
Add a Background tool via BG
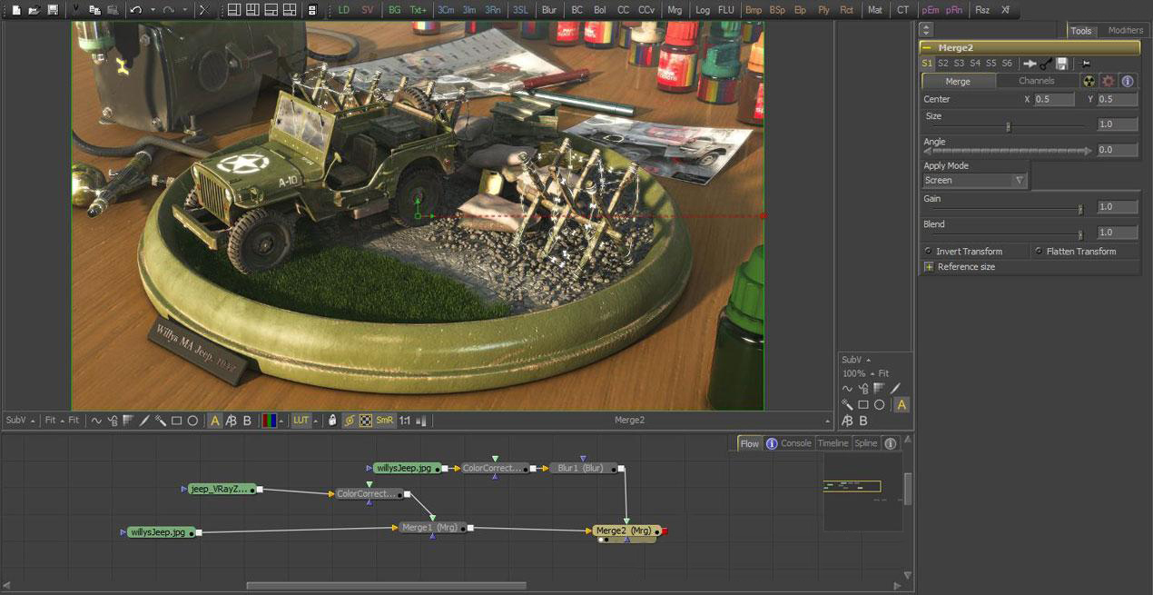coord(394,10)
